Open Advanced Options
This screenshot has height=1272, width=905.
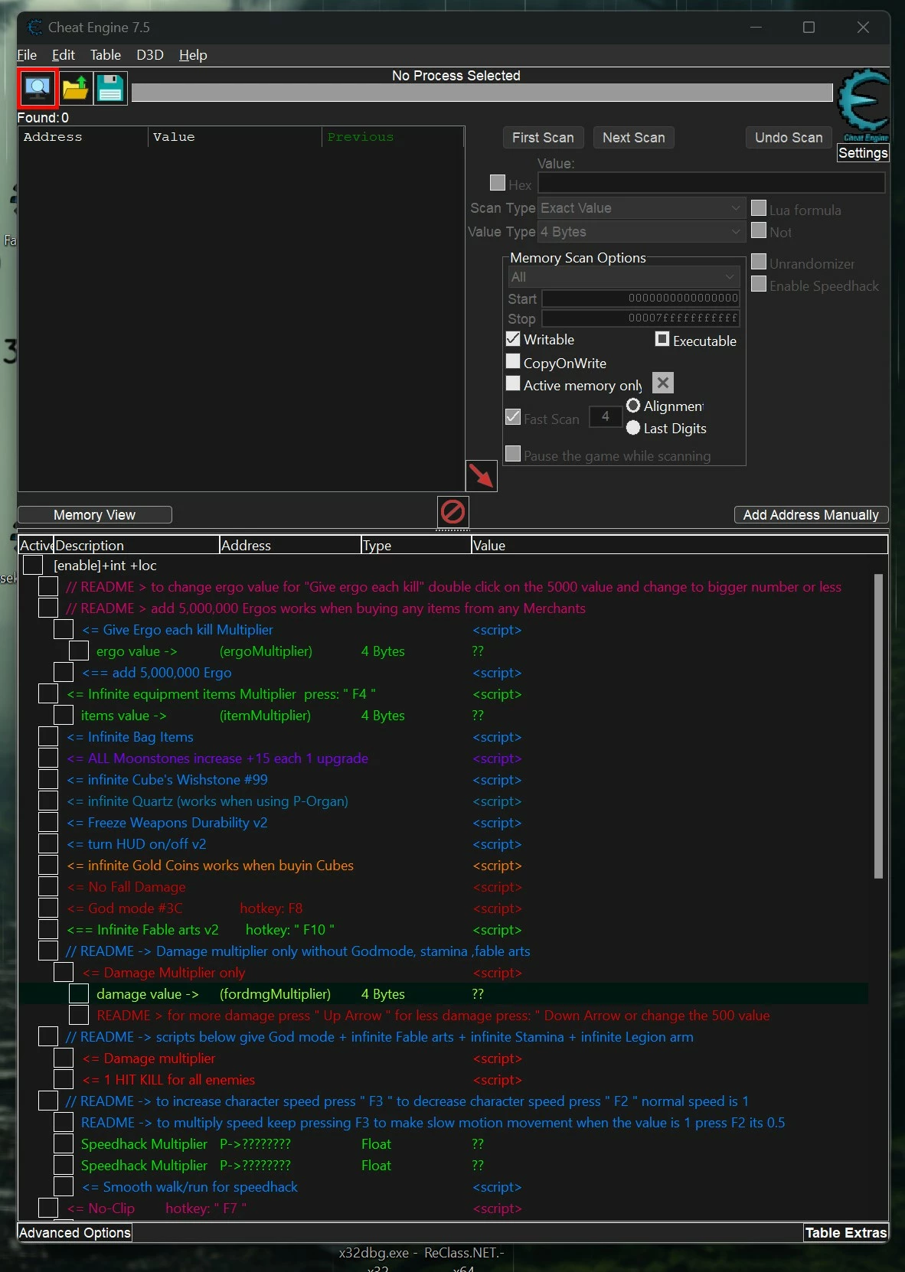point(75,1233)
